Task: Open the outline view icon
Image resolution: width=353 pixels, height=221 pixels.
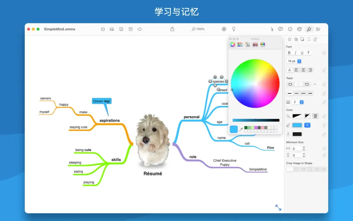Action: [x=272, y=29]
